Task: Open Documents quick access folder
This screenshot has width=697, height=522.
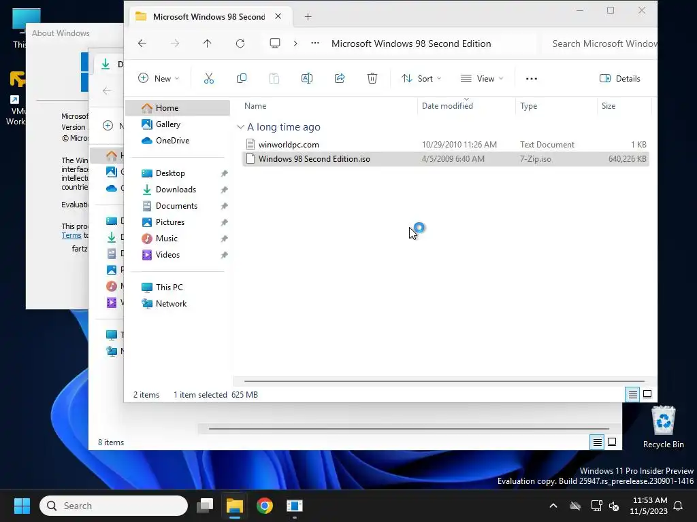Action: (178, 206)
